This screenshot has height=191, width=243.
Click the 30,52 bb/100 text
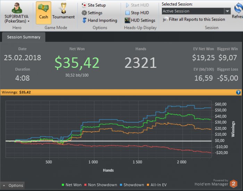coord(77,75)
